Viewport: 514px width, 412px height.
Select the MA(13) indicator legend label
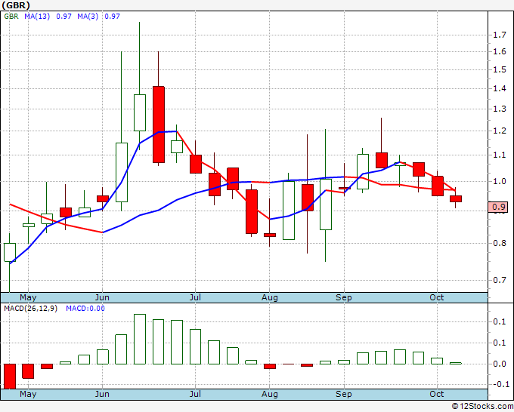point(37,16)
